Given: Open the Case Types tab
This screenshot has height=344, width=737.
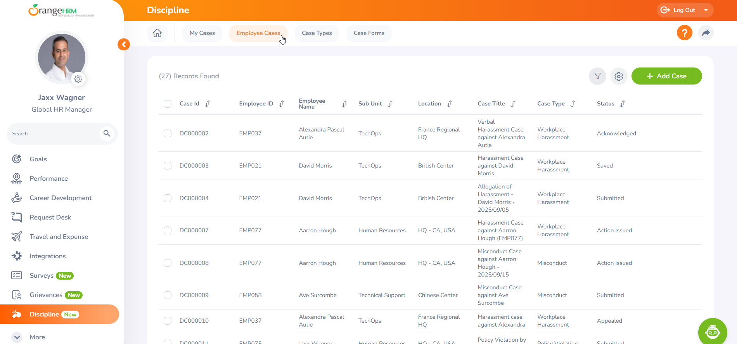Looking at the screenshot, I should click(317, 33).
